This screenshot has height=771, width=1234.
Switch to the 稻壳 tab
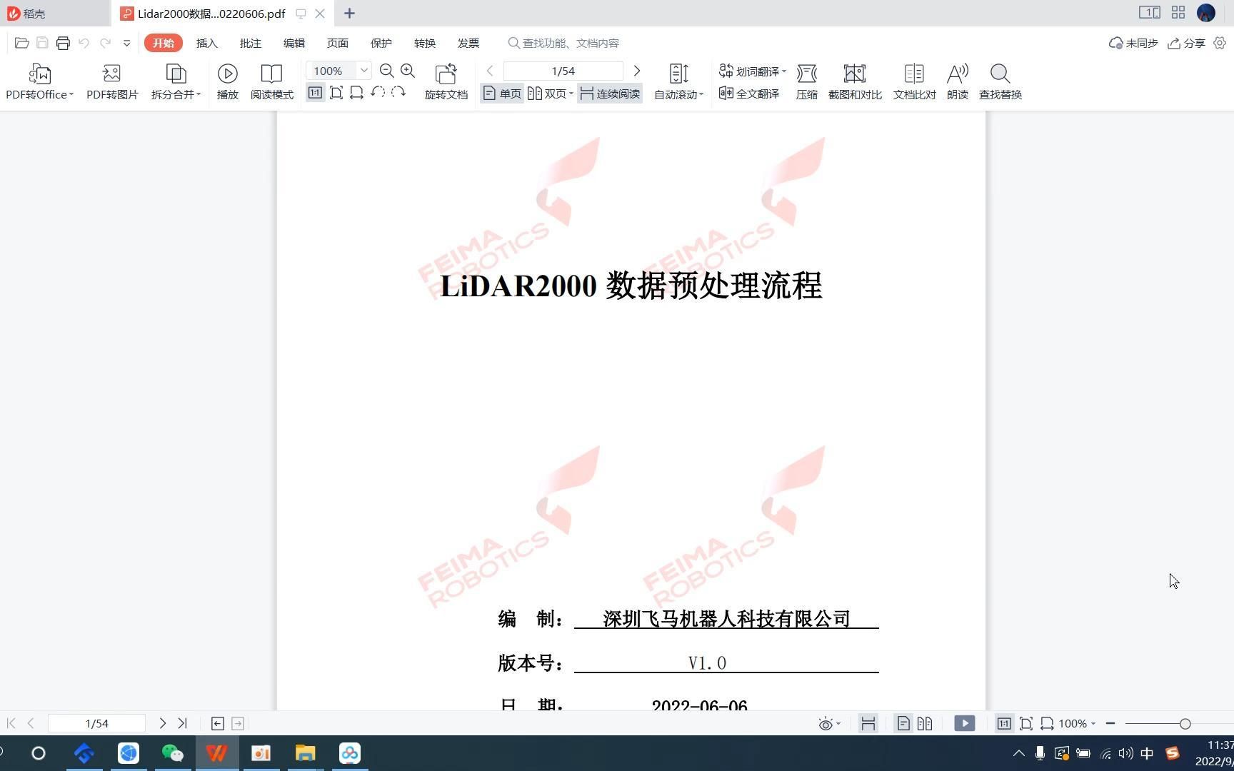pos(55,13)
